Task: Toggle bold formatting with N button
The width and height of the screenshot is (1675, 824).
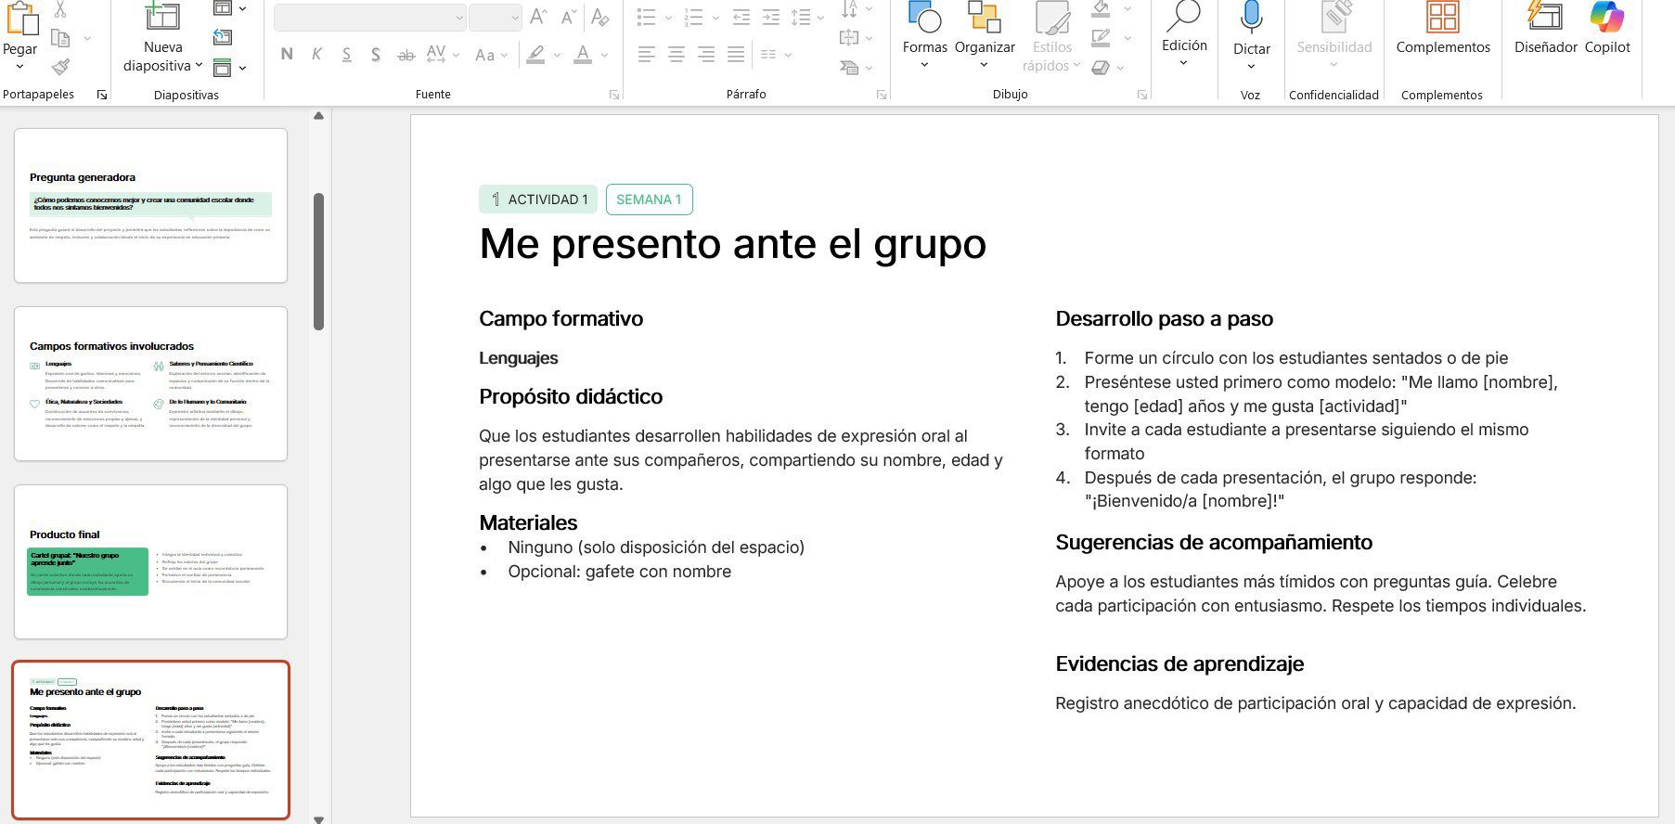Action: click(287, 55)
